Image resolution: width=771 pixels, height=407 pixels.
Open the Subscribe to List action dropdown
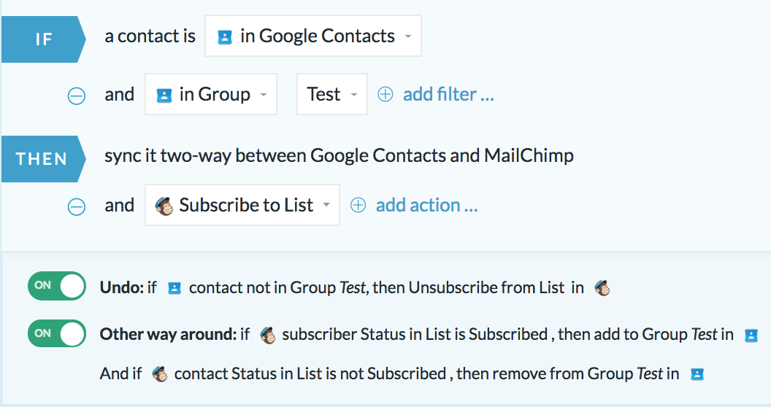pos(242,205)
